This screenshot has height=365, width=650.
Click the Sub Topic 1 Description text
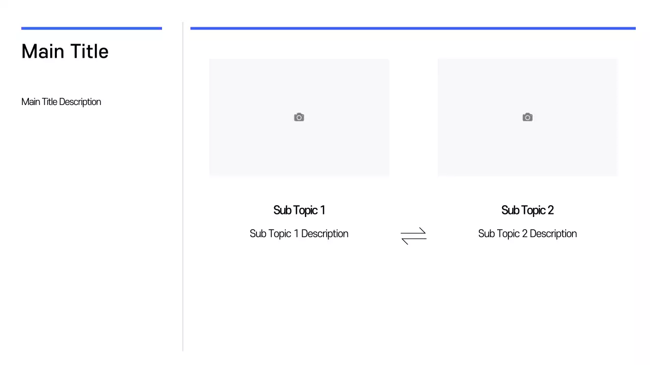pyautogui.click(x=299, y=234)
